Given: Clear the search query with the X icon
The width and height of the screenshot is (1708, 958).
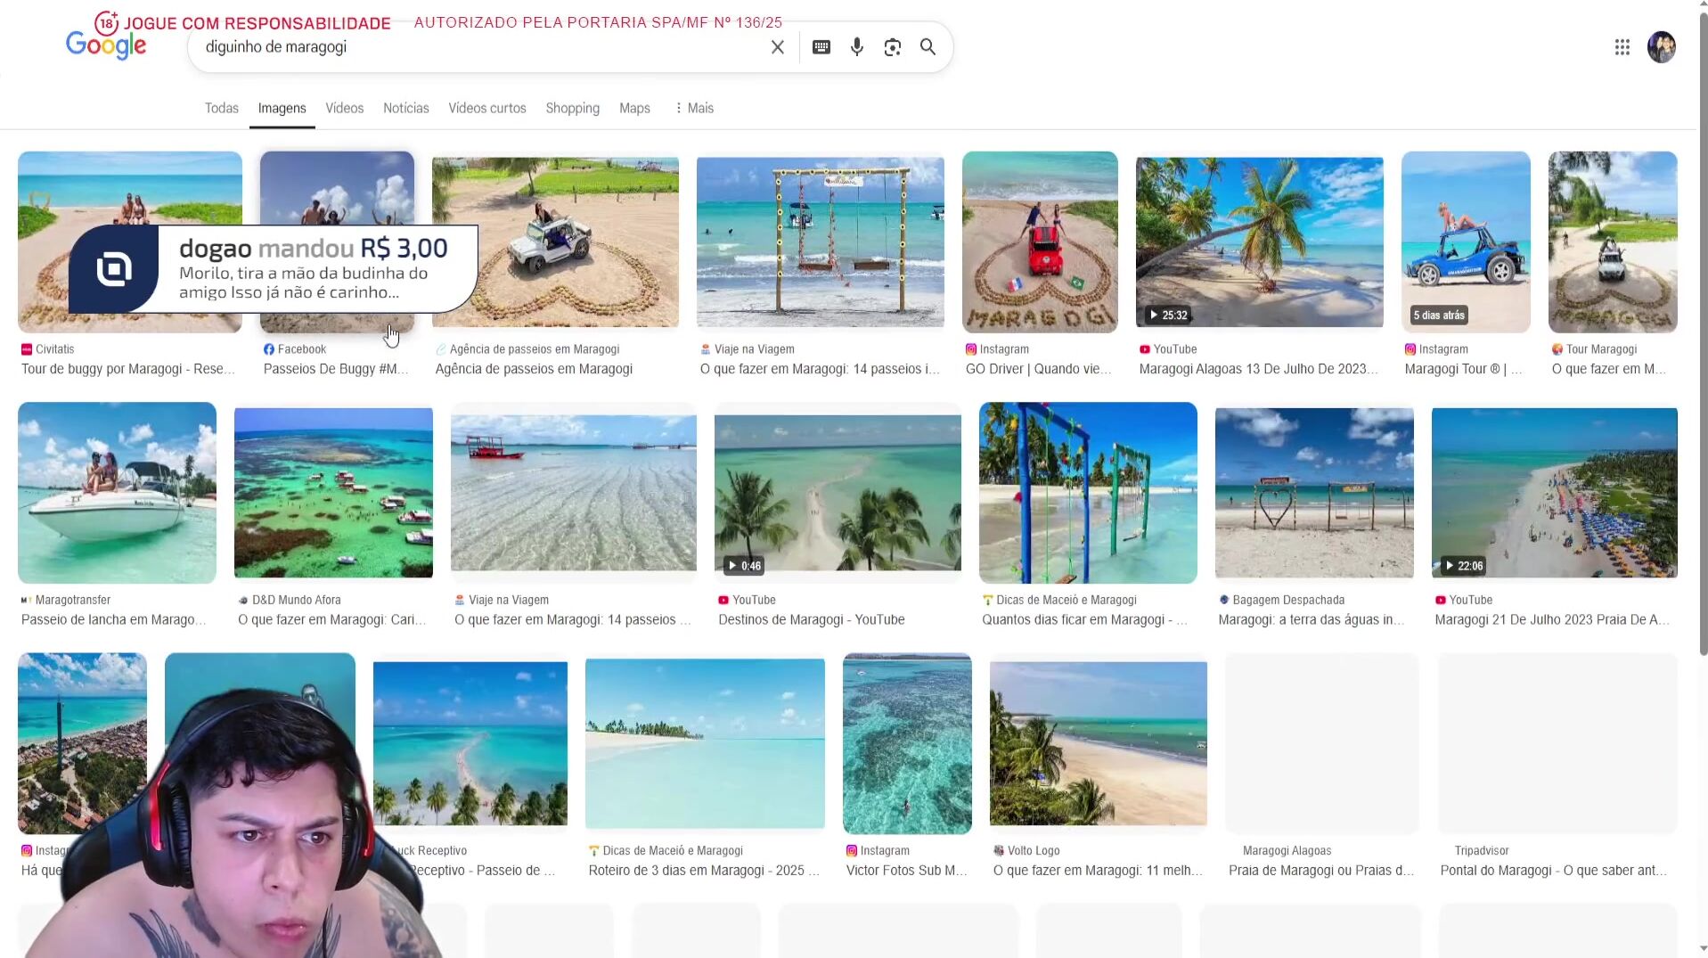Looking at the screenshot, I should [x=777, y=47].
